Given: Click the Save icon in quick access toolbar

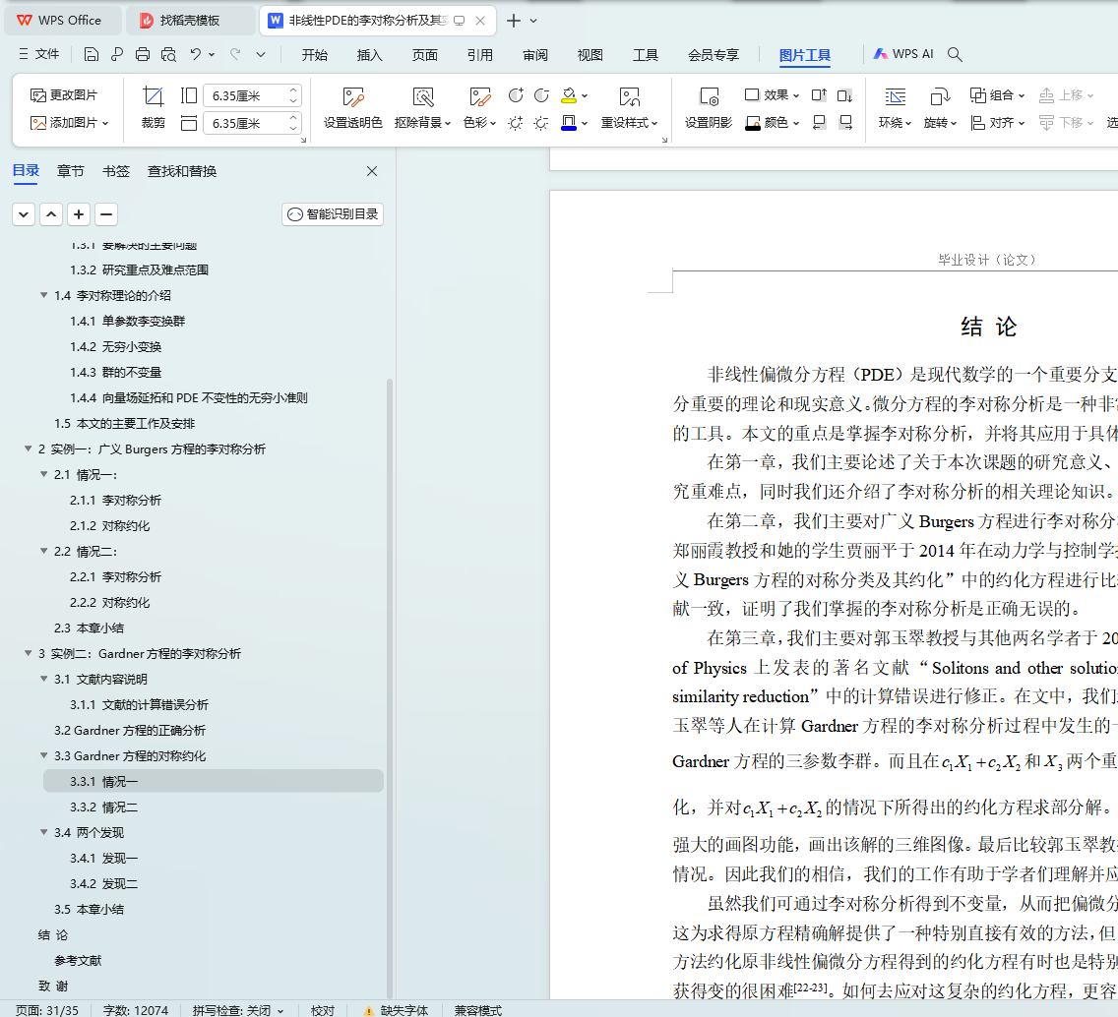Looking at the screenshot, I should tap(91, 54).
